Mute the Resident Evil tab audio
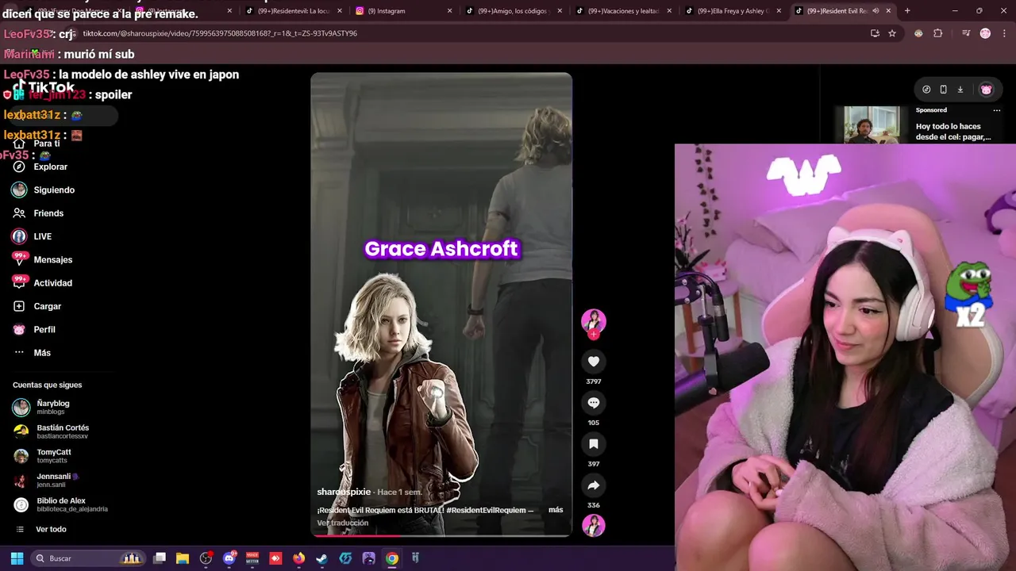 pyautogui.click(x=876, y=11)
